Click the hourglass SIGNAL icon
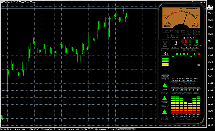 165,44
